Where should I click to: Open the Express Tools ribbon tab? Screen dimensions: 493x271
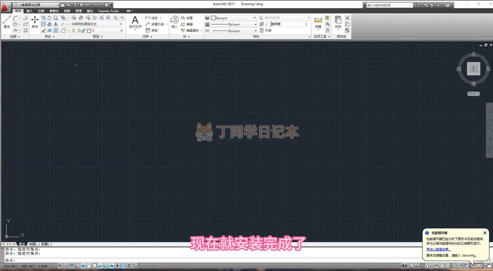click(x=109, y=11)
